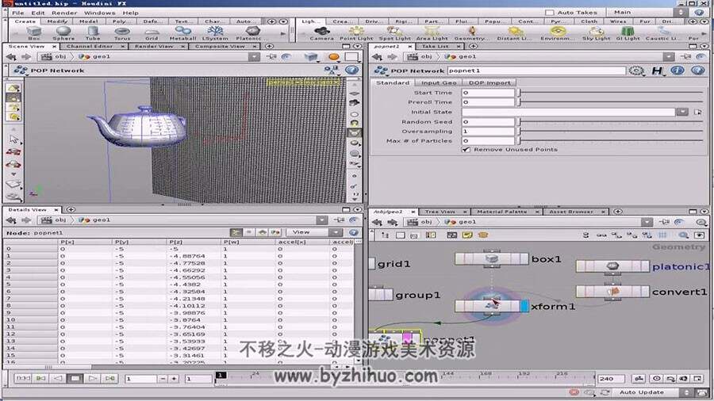The width and height of the screenshot is (714, 401).
Task: Open help for the POP Network parameters
Action: tap(697, 71)
